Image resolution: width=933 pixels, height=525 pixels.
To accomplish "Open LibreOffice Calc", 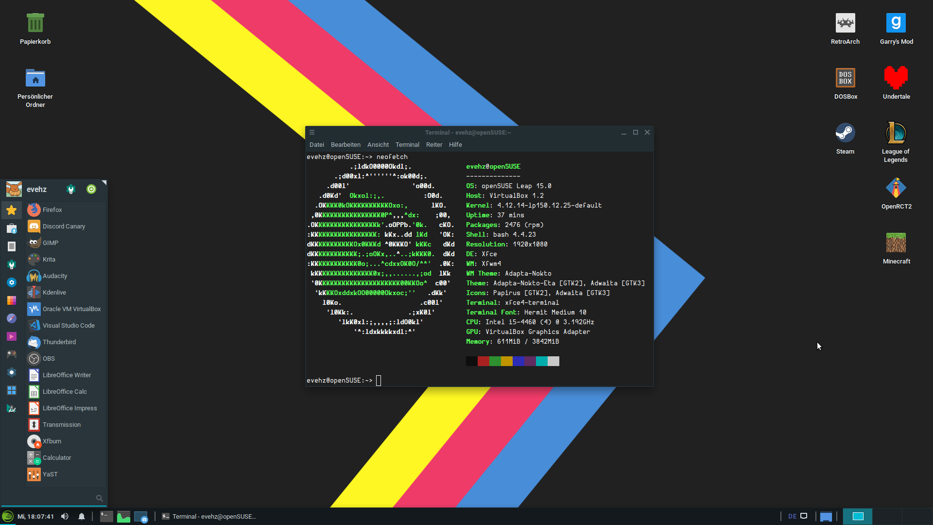I will coord(66,392).
